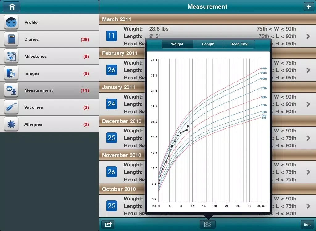
Task: Select the December 25 date badge
Action: tap(111, 138)
